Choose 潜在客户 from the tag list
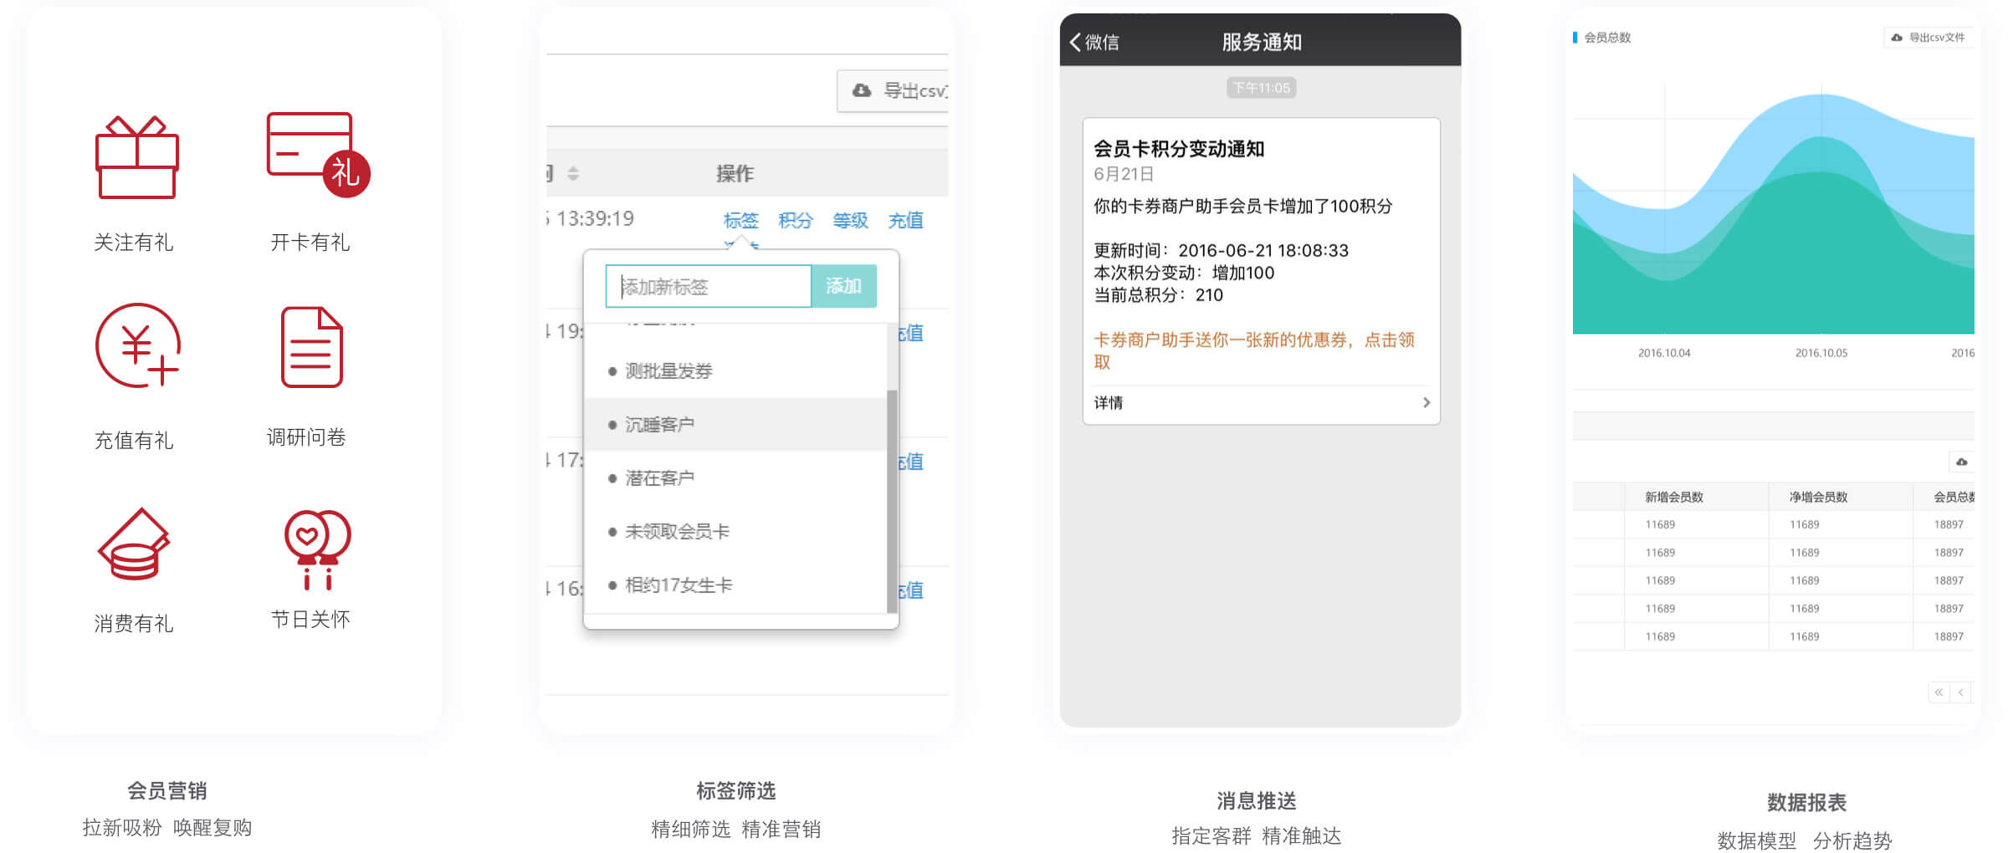 click(x=659, y=478)
